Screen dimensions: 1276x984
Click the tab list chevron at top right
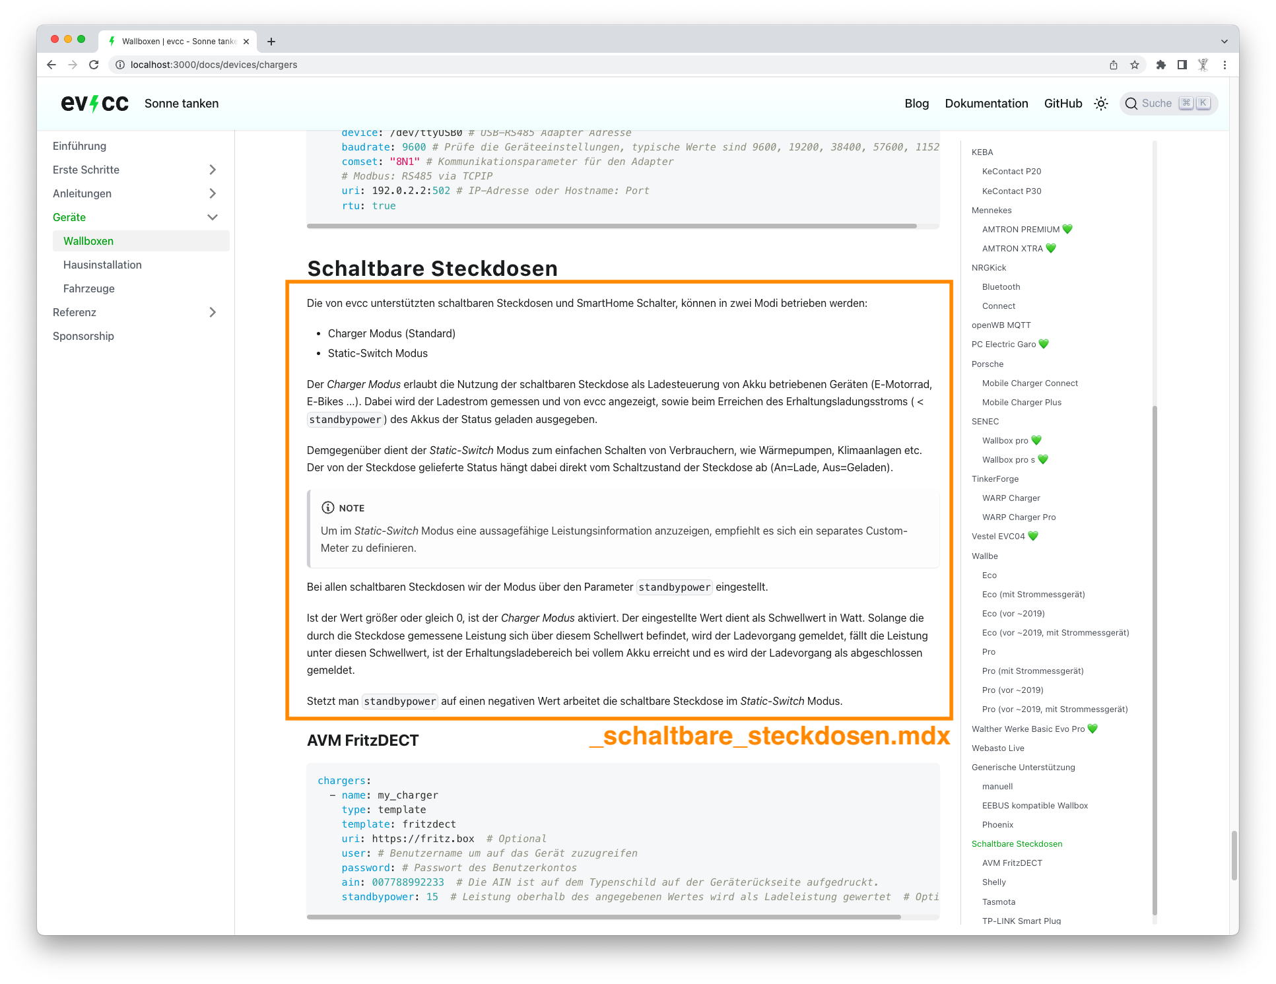point(1225,41)
